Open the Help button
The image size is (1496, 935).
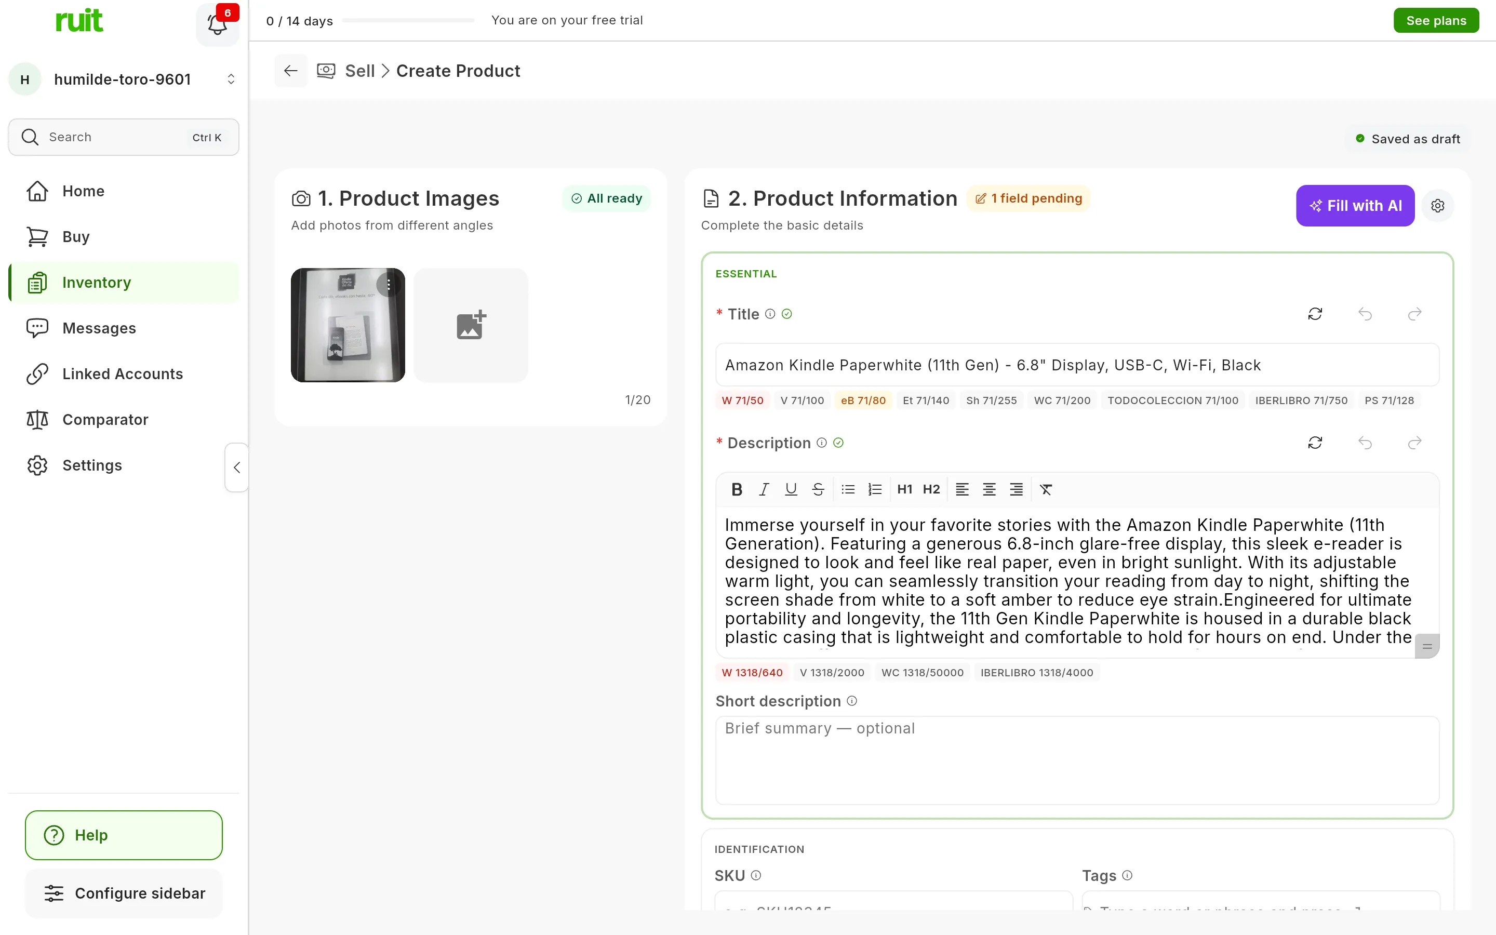click(x=124, y=835)
